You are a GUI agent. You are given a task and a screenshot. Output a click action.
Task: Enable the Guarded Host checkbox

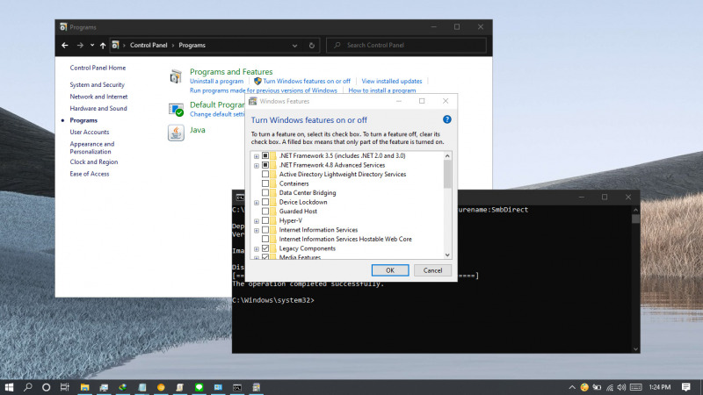click(x=265, y=211)
